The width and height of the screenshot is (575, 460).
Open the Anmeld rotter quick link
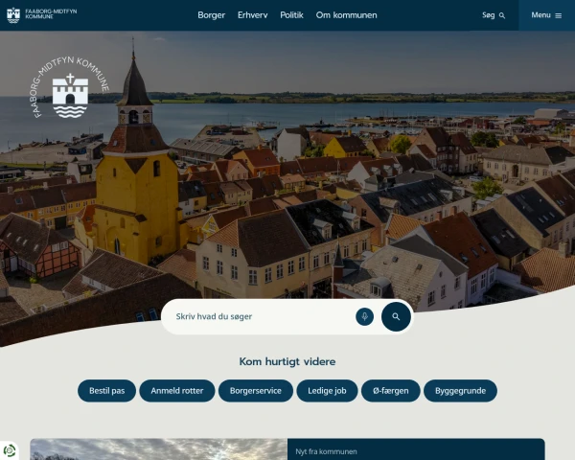(x=177, y=391)
